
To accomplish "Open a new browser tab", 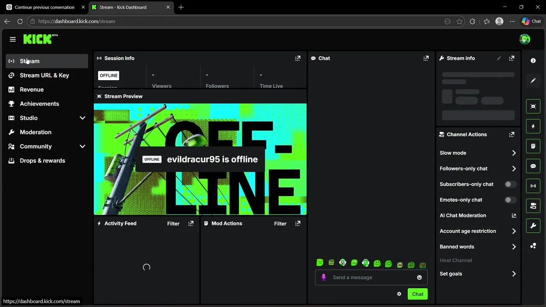I will tap(181, 7).
